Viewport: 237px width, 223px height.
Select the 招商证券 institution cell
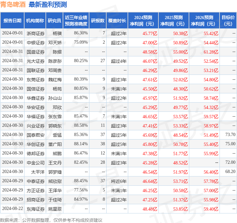[x=36, y=200]
